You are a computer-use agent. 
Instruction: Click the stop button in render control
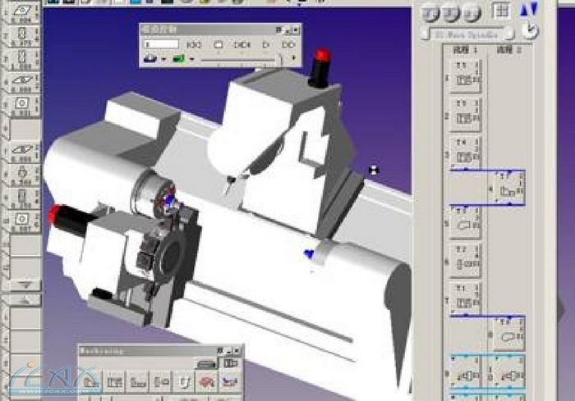pos(218,45)
